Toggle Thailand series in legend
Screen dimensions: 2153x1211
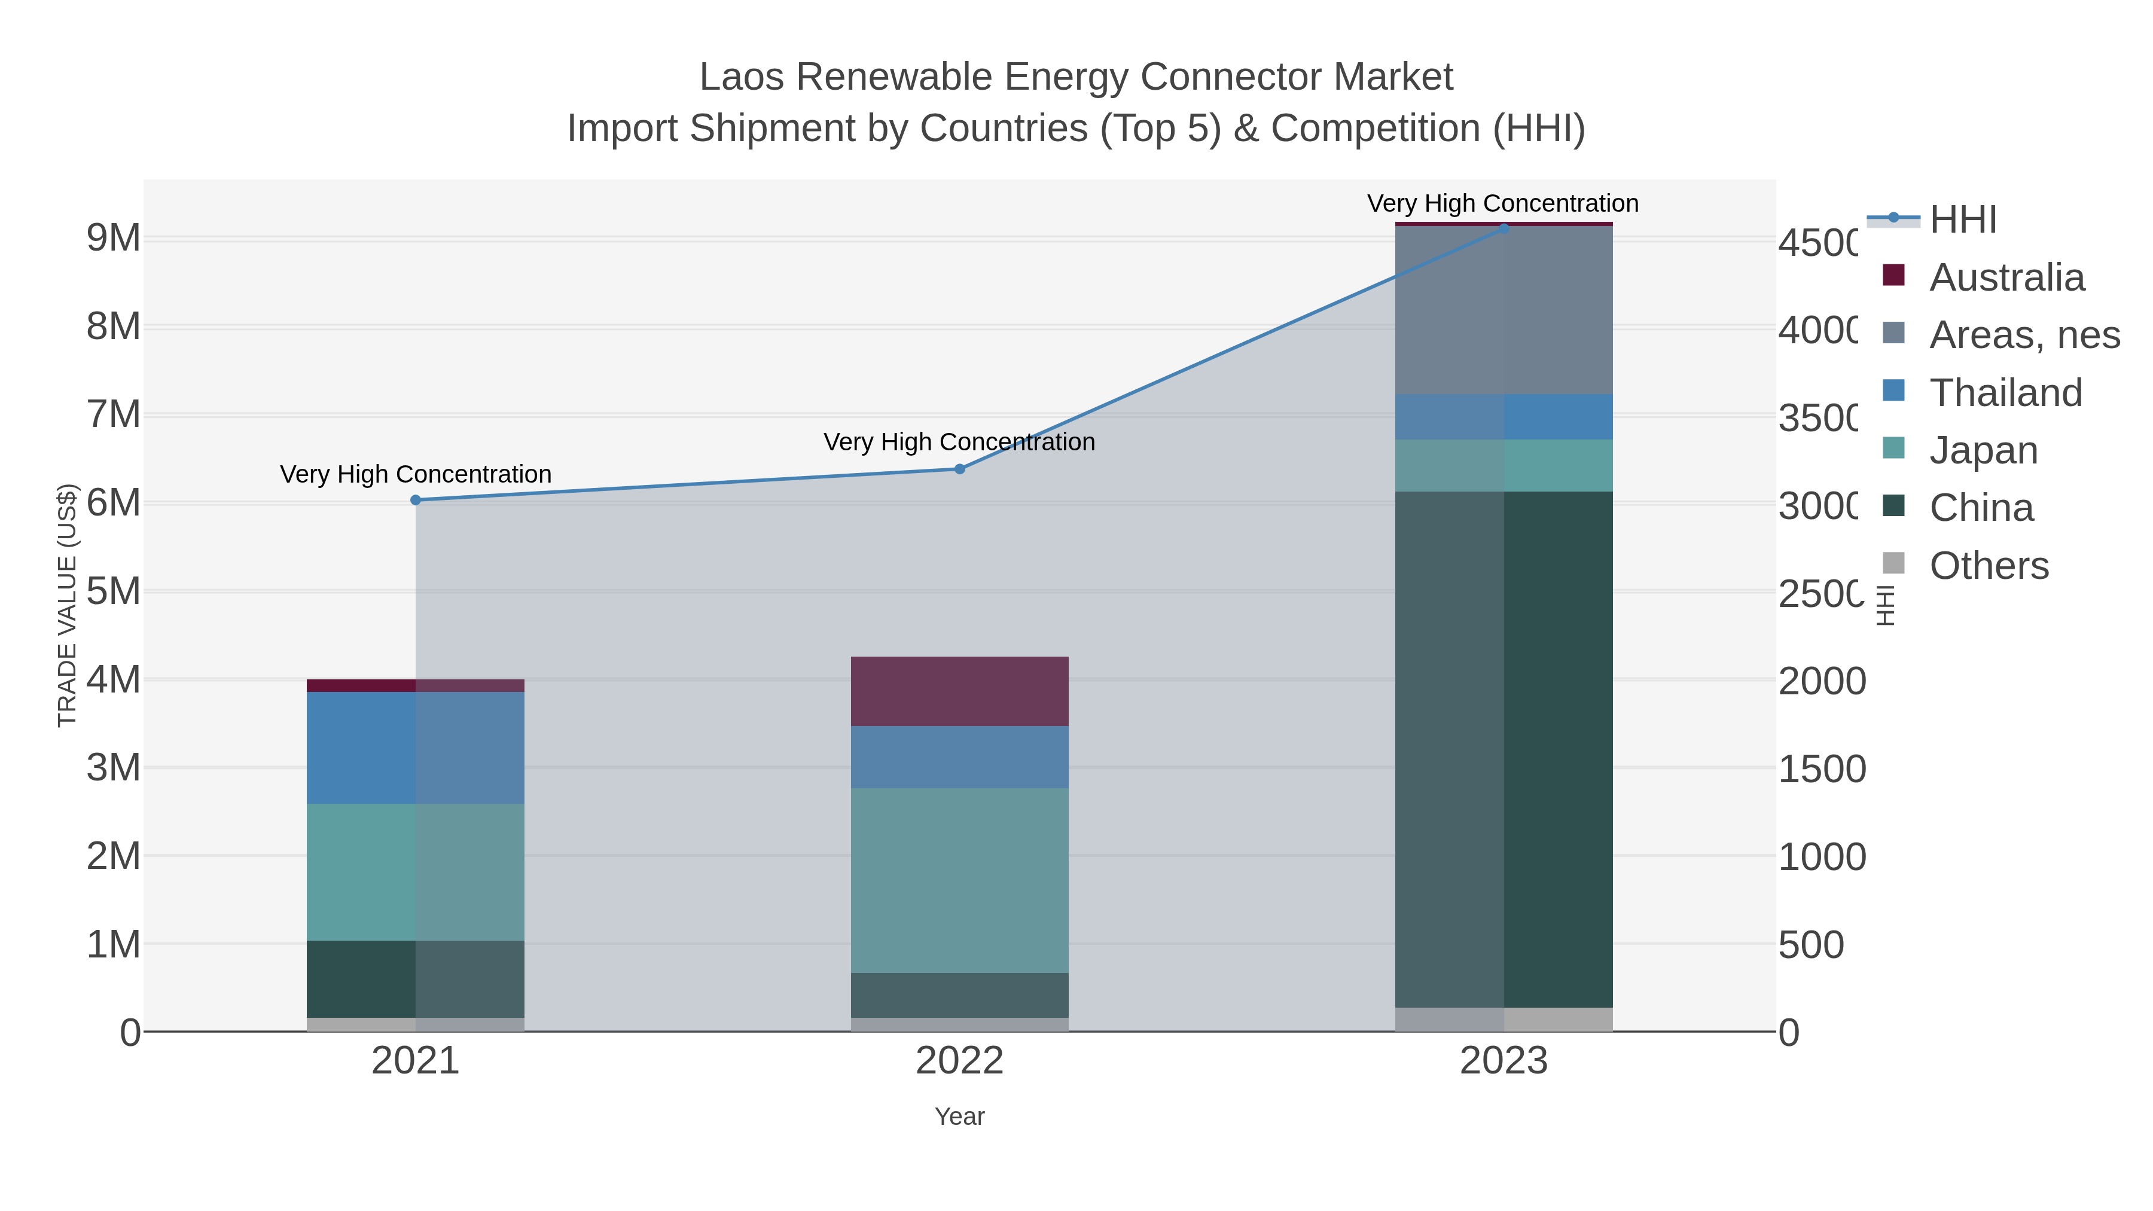tap(1982, 392)
